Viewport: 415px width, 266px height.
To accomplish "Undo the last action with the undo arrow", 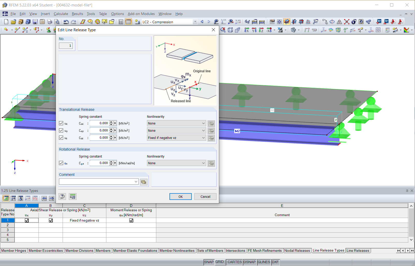I will 66,22.
